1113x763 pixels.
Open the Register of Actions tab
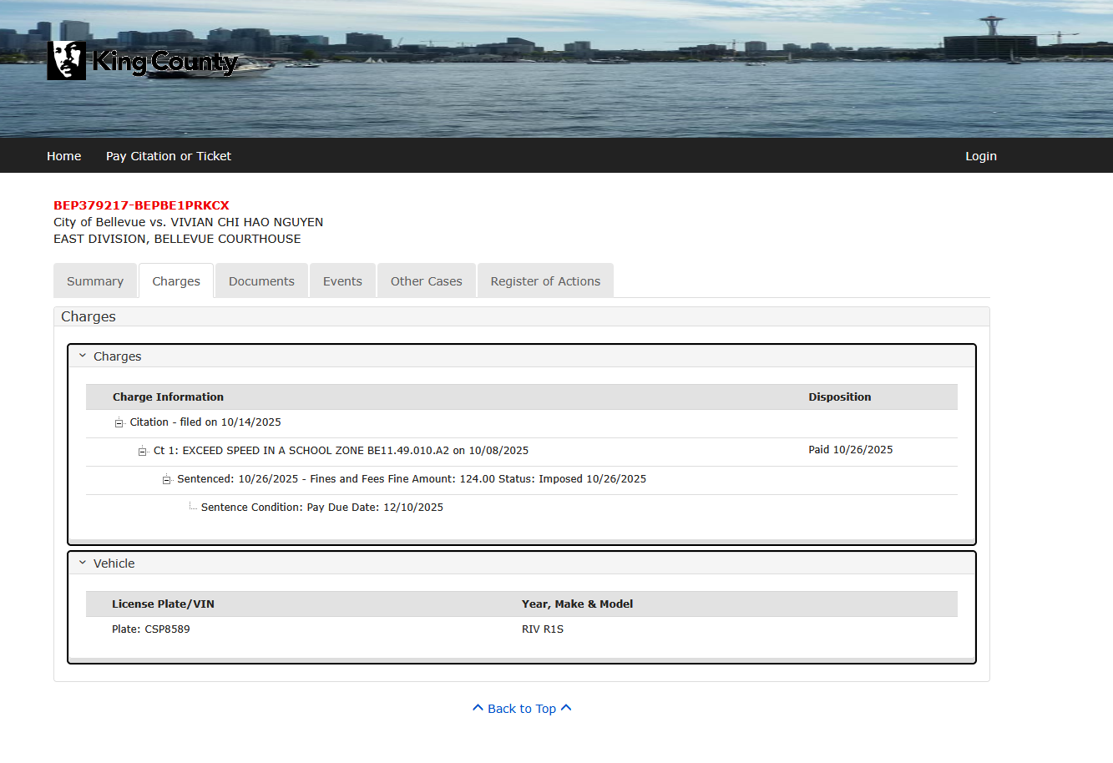click(545, 281)
